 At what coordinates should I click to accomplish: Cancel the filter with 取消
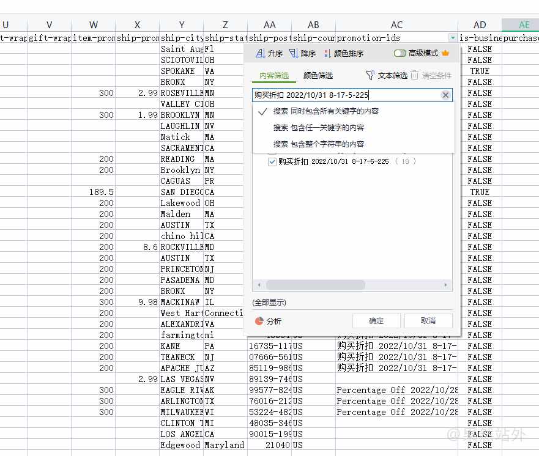click(428, 321)
